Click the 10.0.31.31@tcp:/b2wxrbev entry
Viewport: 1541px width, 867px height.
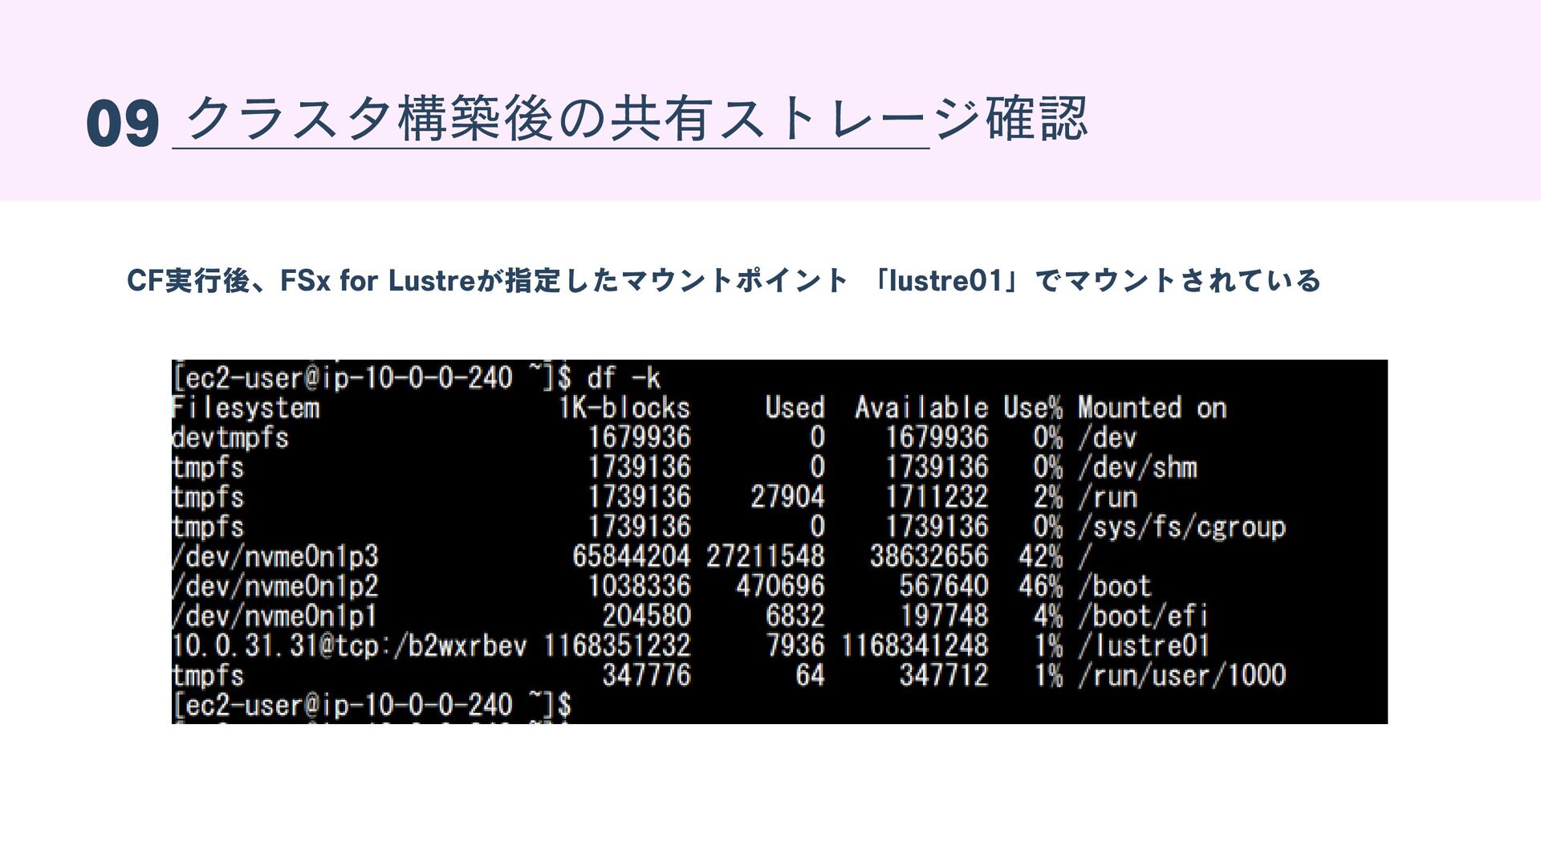[x=349, y=645]
